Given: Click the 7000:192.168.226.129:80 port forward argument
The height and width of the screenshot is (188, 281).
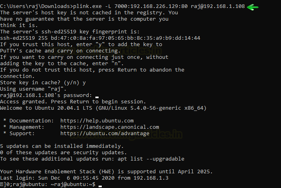Looking at the screenshot, I should [x=151, y=6].
